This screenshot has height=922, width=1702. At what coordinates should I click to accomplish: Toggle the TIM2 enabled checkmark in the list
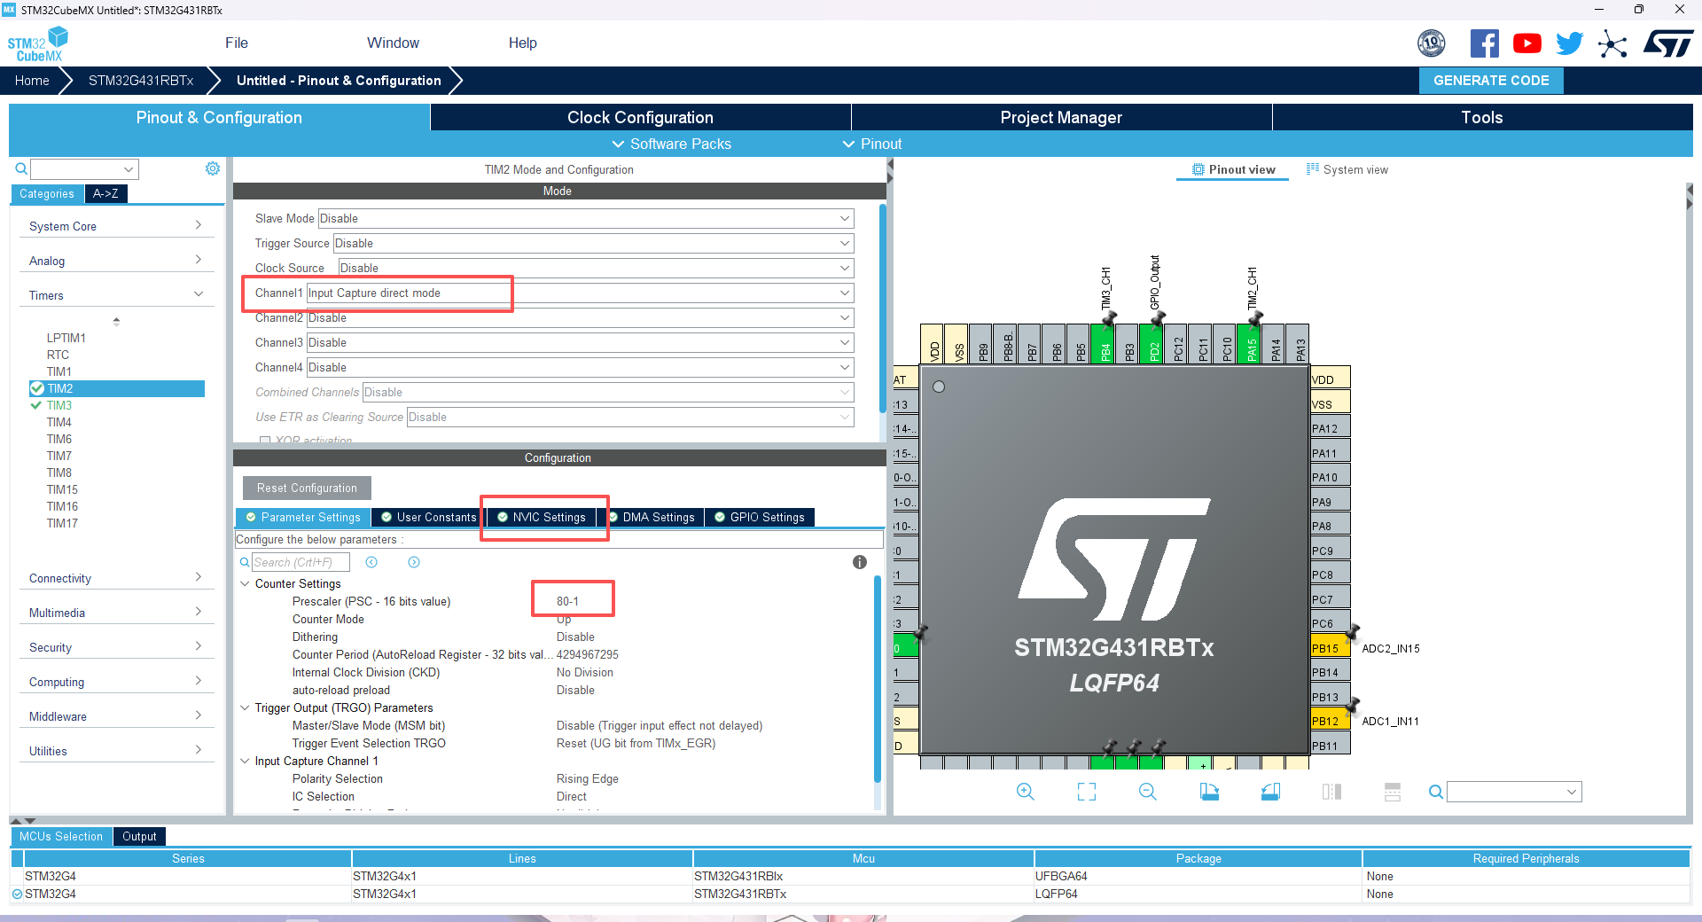click(37, 388)
